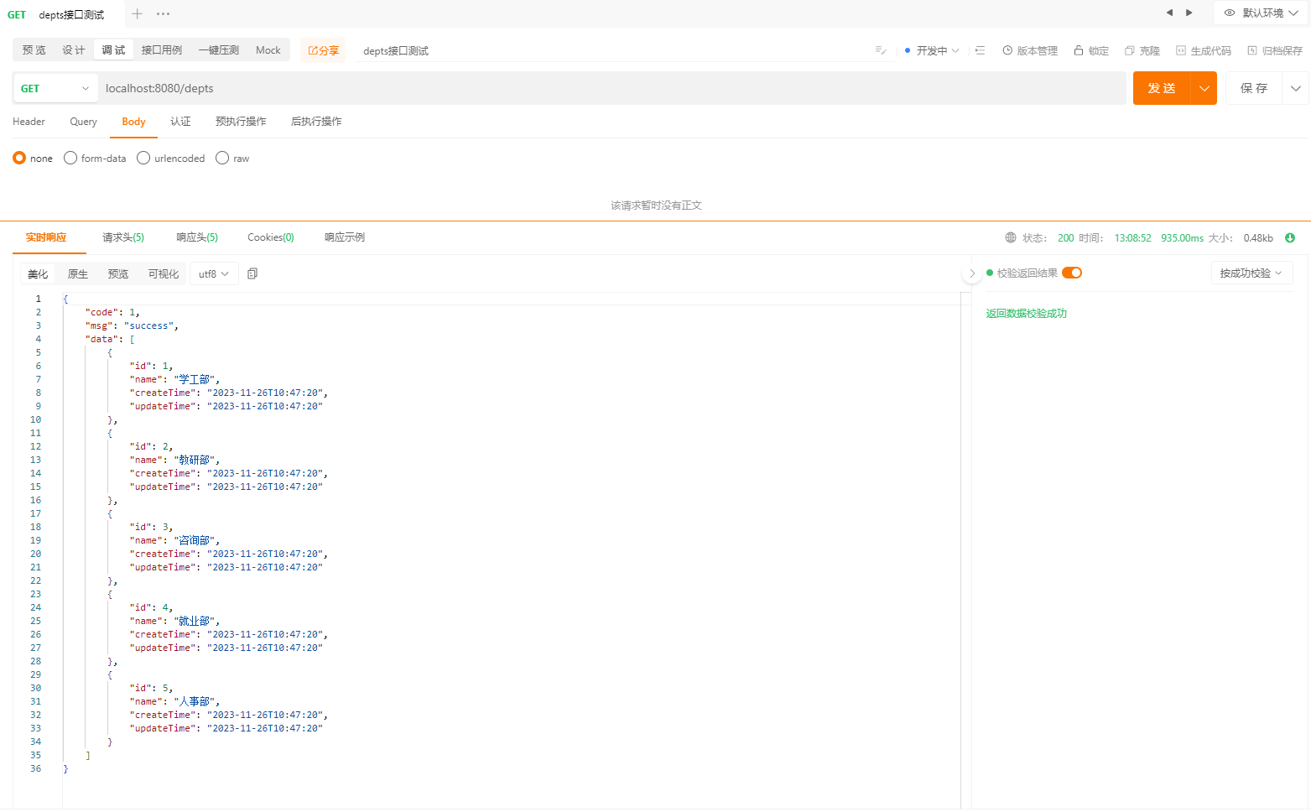Copy the response body with copy icon

click(252, 273)
